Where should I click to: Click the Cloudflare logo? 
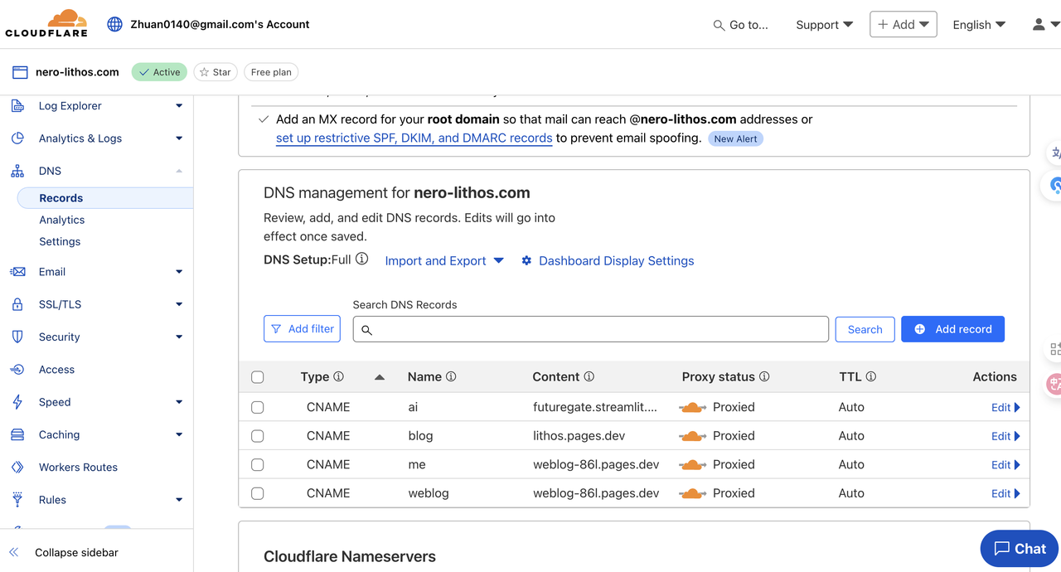pos(46,23)
